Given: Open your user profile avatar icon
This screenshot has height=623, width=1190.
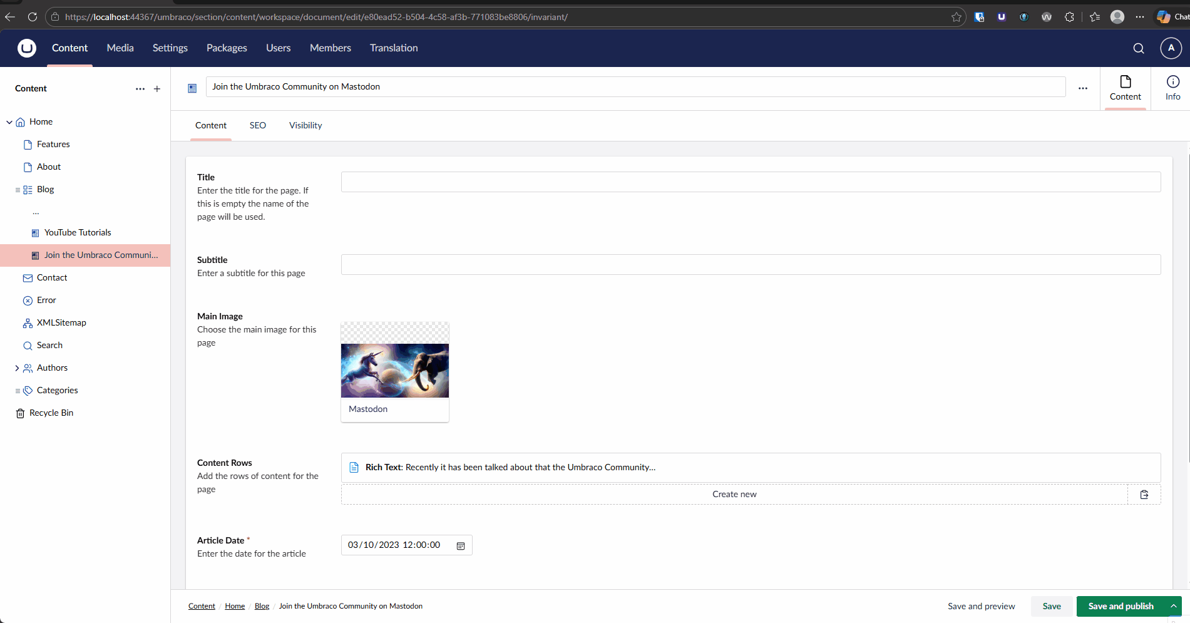Looking at the screenshot, I should (1171, 48).
